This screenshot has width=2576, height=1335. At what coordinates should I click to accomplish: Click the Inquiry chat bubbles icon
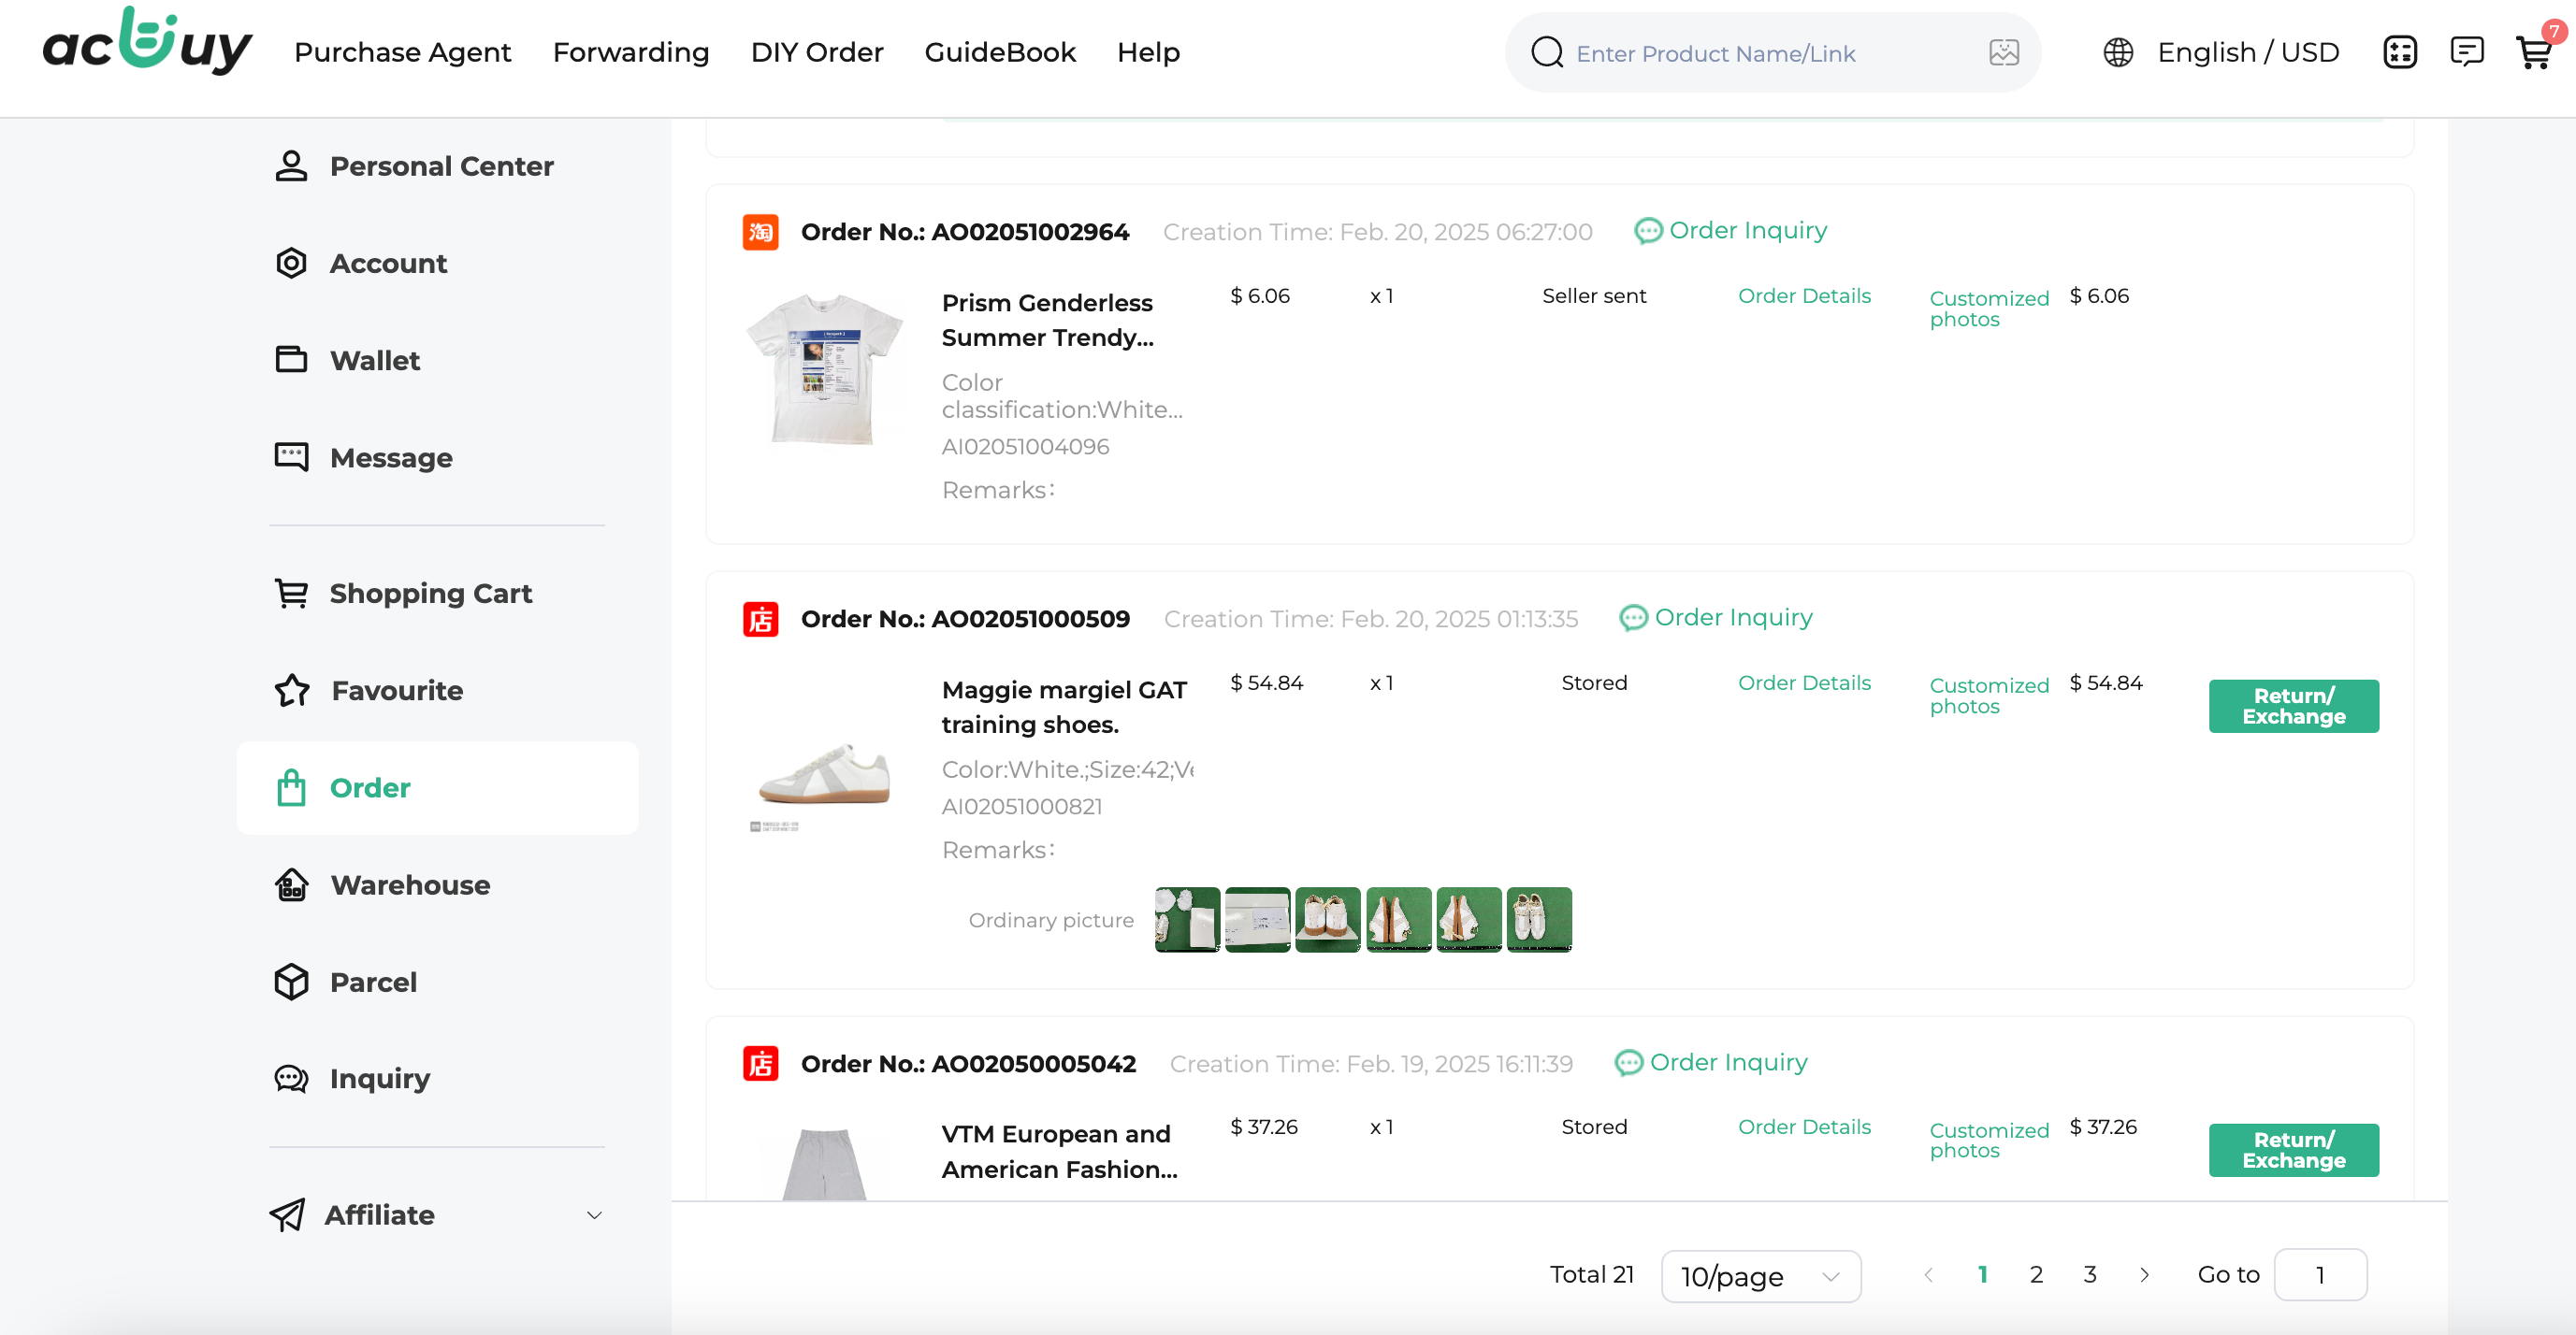pos(291,1079)
